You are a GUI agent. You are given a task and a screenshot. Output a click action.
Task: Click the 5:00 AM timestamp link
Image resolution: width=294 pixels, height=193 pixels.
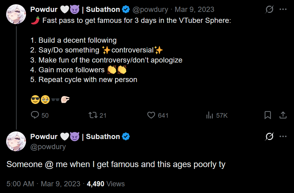20,184
